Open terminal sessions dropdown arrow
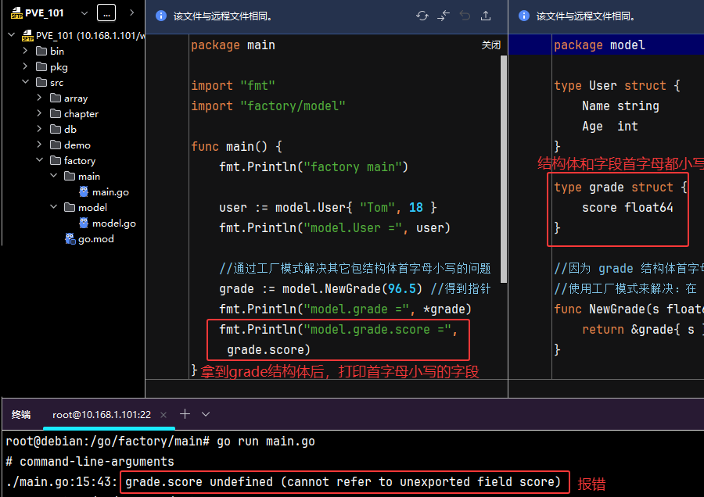 [206, 414]
